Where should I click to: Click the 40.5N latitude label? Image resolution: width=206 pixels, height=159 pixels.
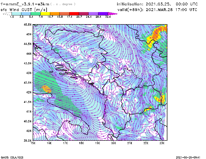[x=28, y=121]
